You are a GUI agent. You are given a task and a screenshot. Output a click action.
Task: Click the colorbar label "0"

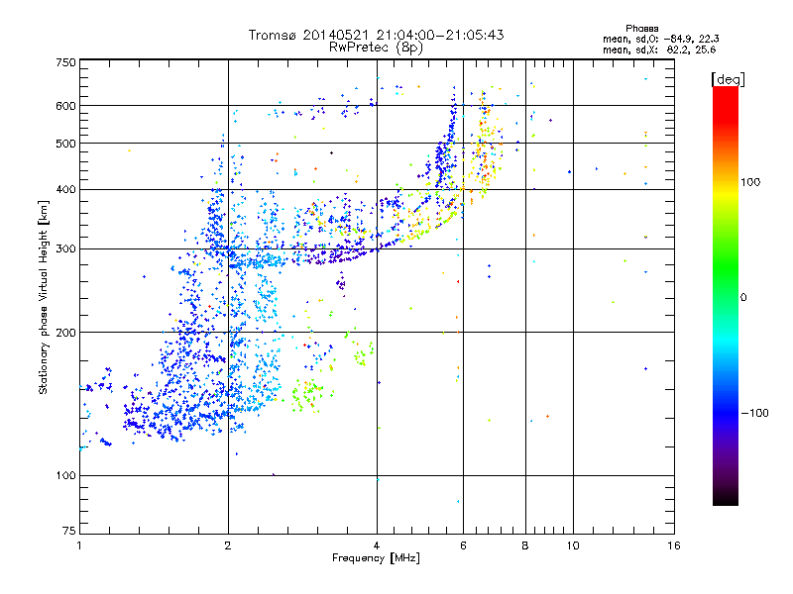pos(743,298)
